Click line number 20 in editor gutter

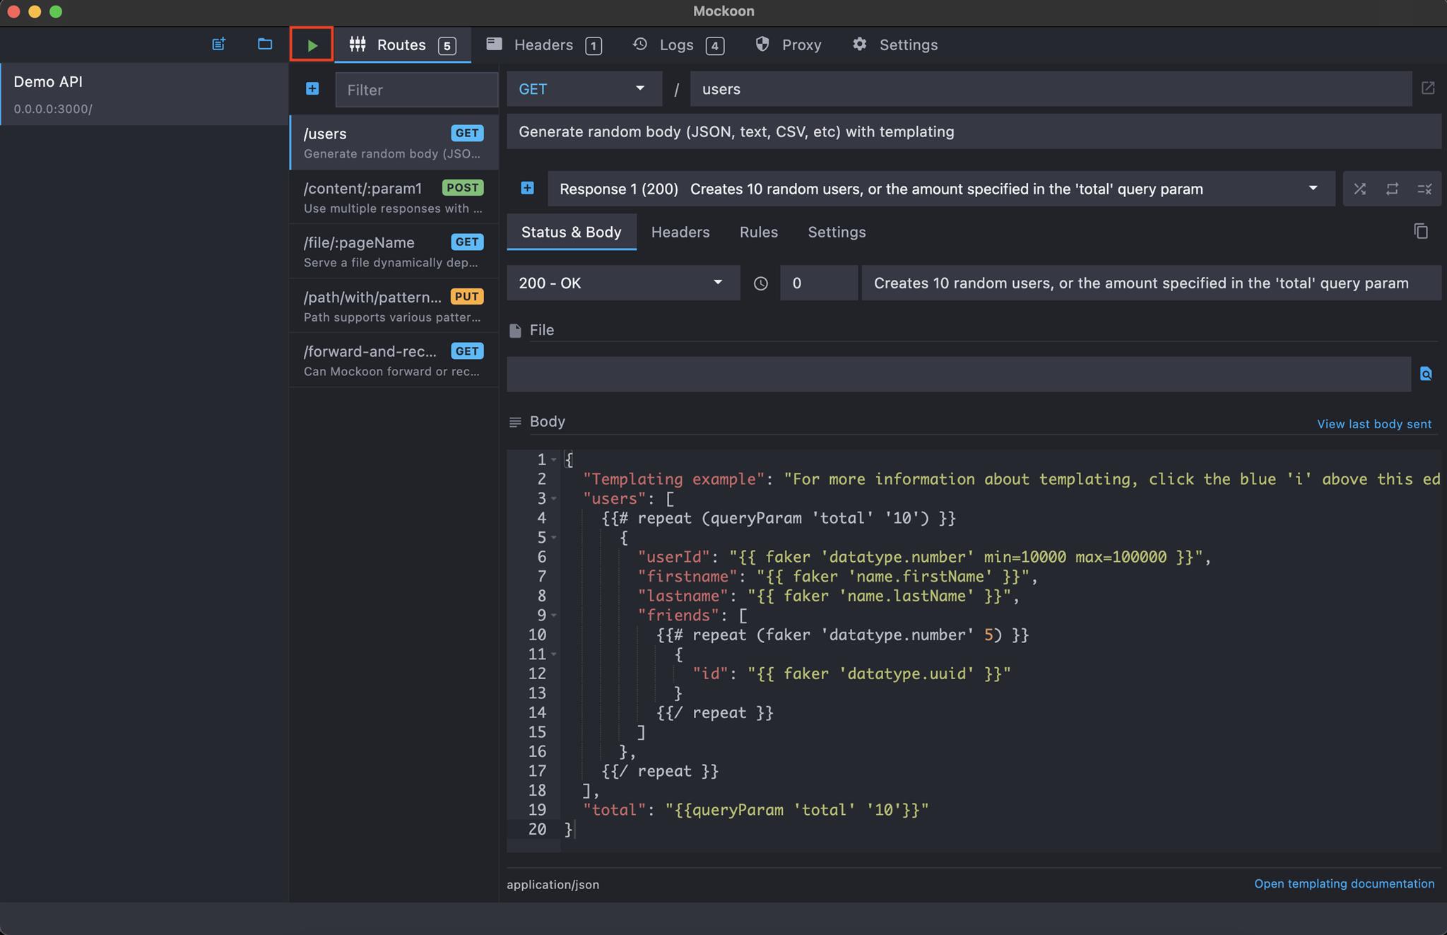(x=537, y=829)
